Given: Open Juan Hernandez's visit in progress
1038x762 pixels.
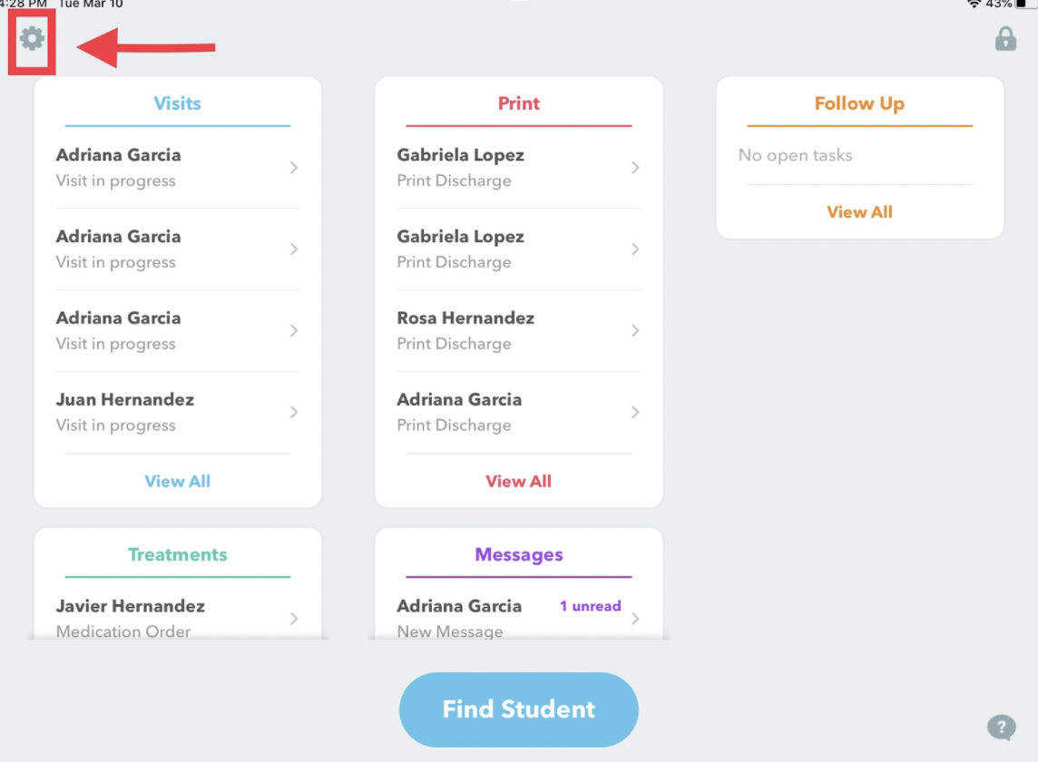Looking at the screenshot, I should tap(125, 411).
